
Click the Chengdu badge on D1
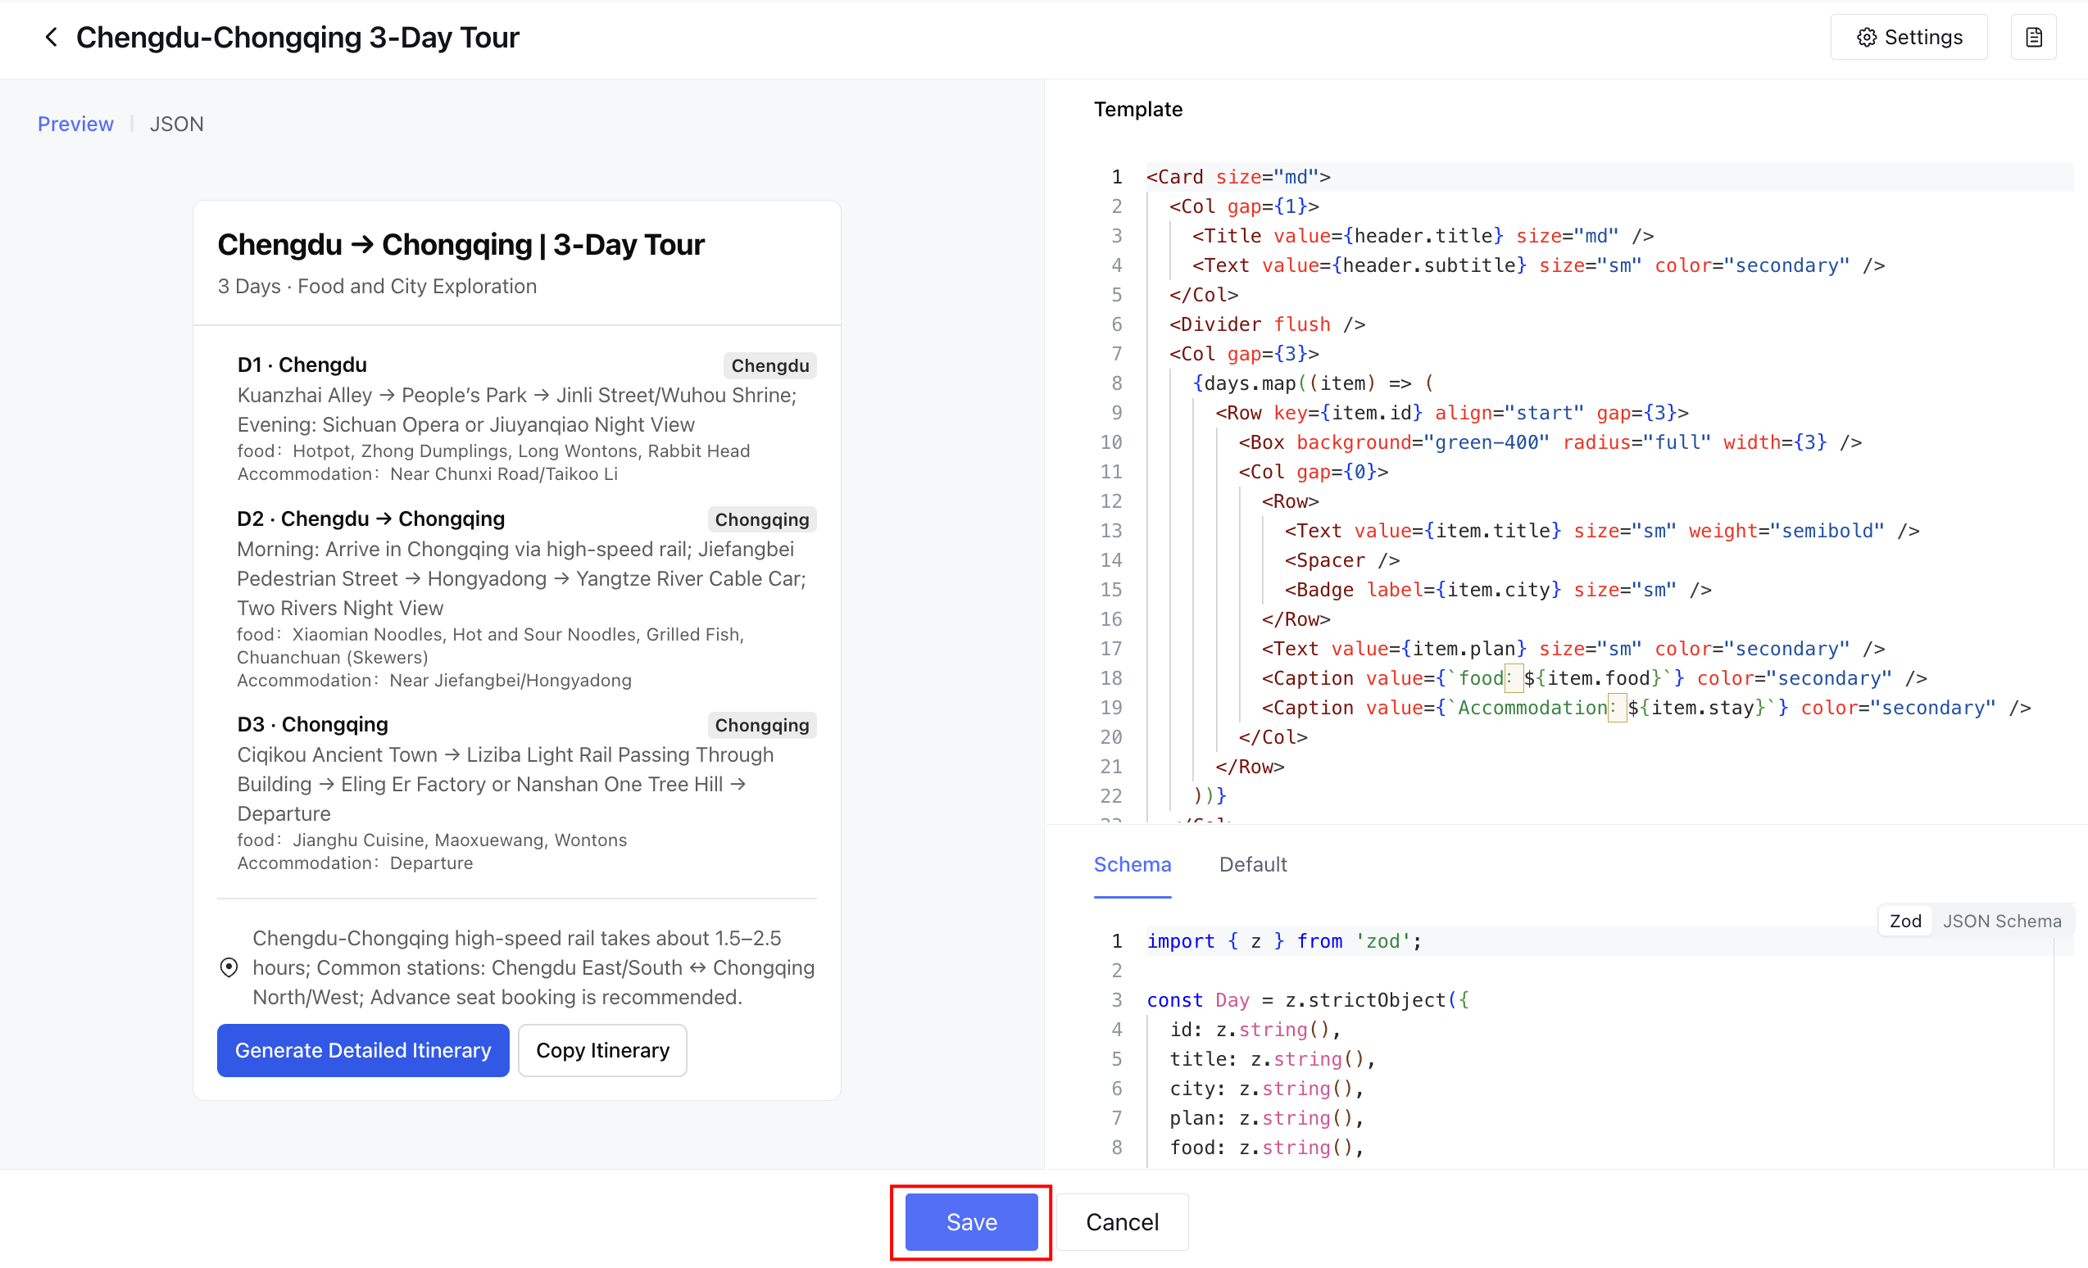769,365
